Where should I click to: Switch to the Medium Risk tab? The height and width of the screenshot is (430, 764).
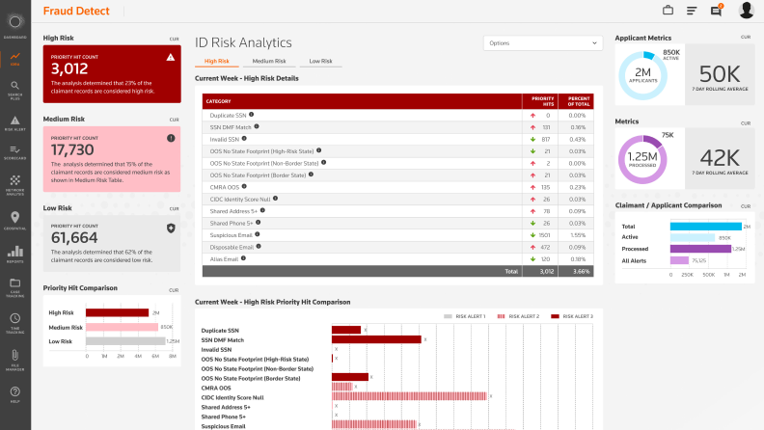[x=276, y=61]
